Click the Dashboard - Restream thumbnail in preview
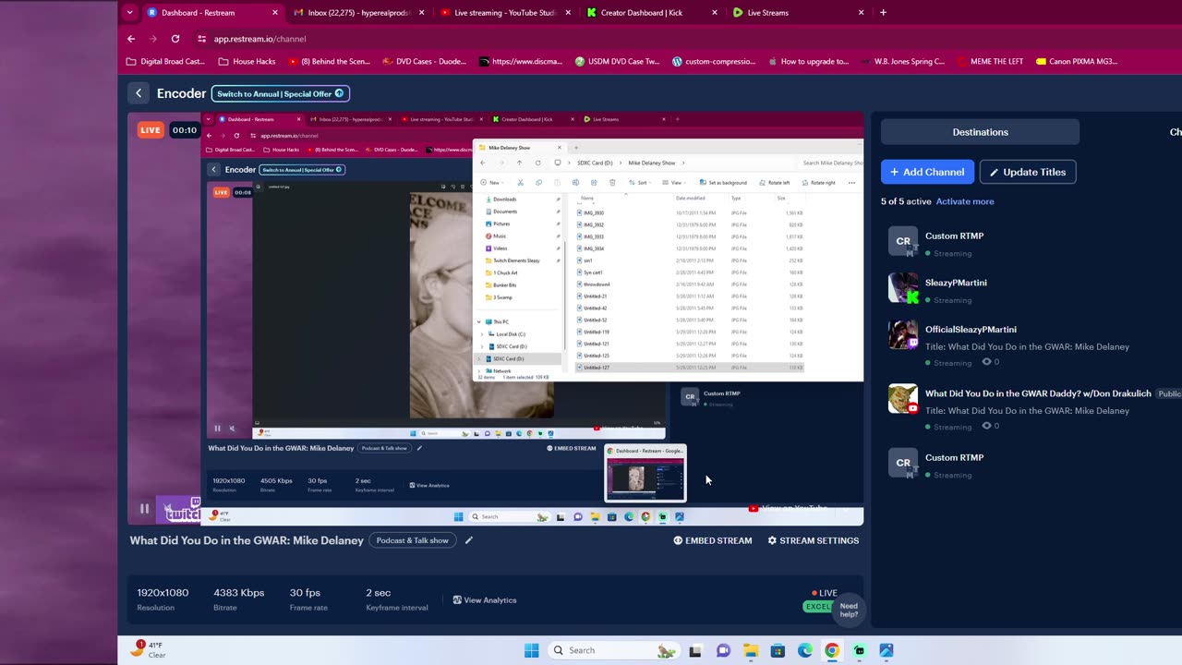The image size is (1182, 665). tap(645, 473)
